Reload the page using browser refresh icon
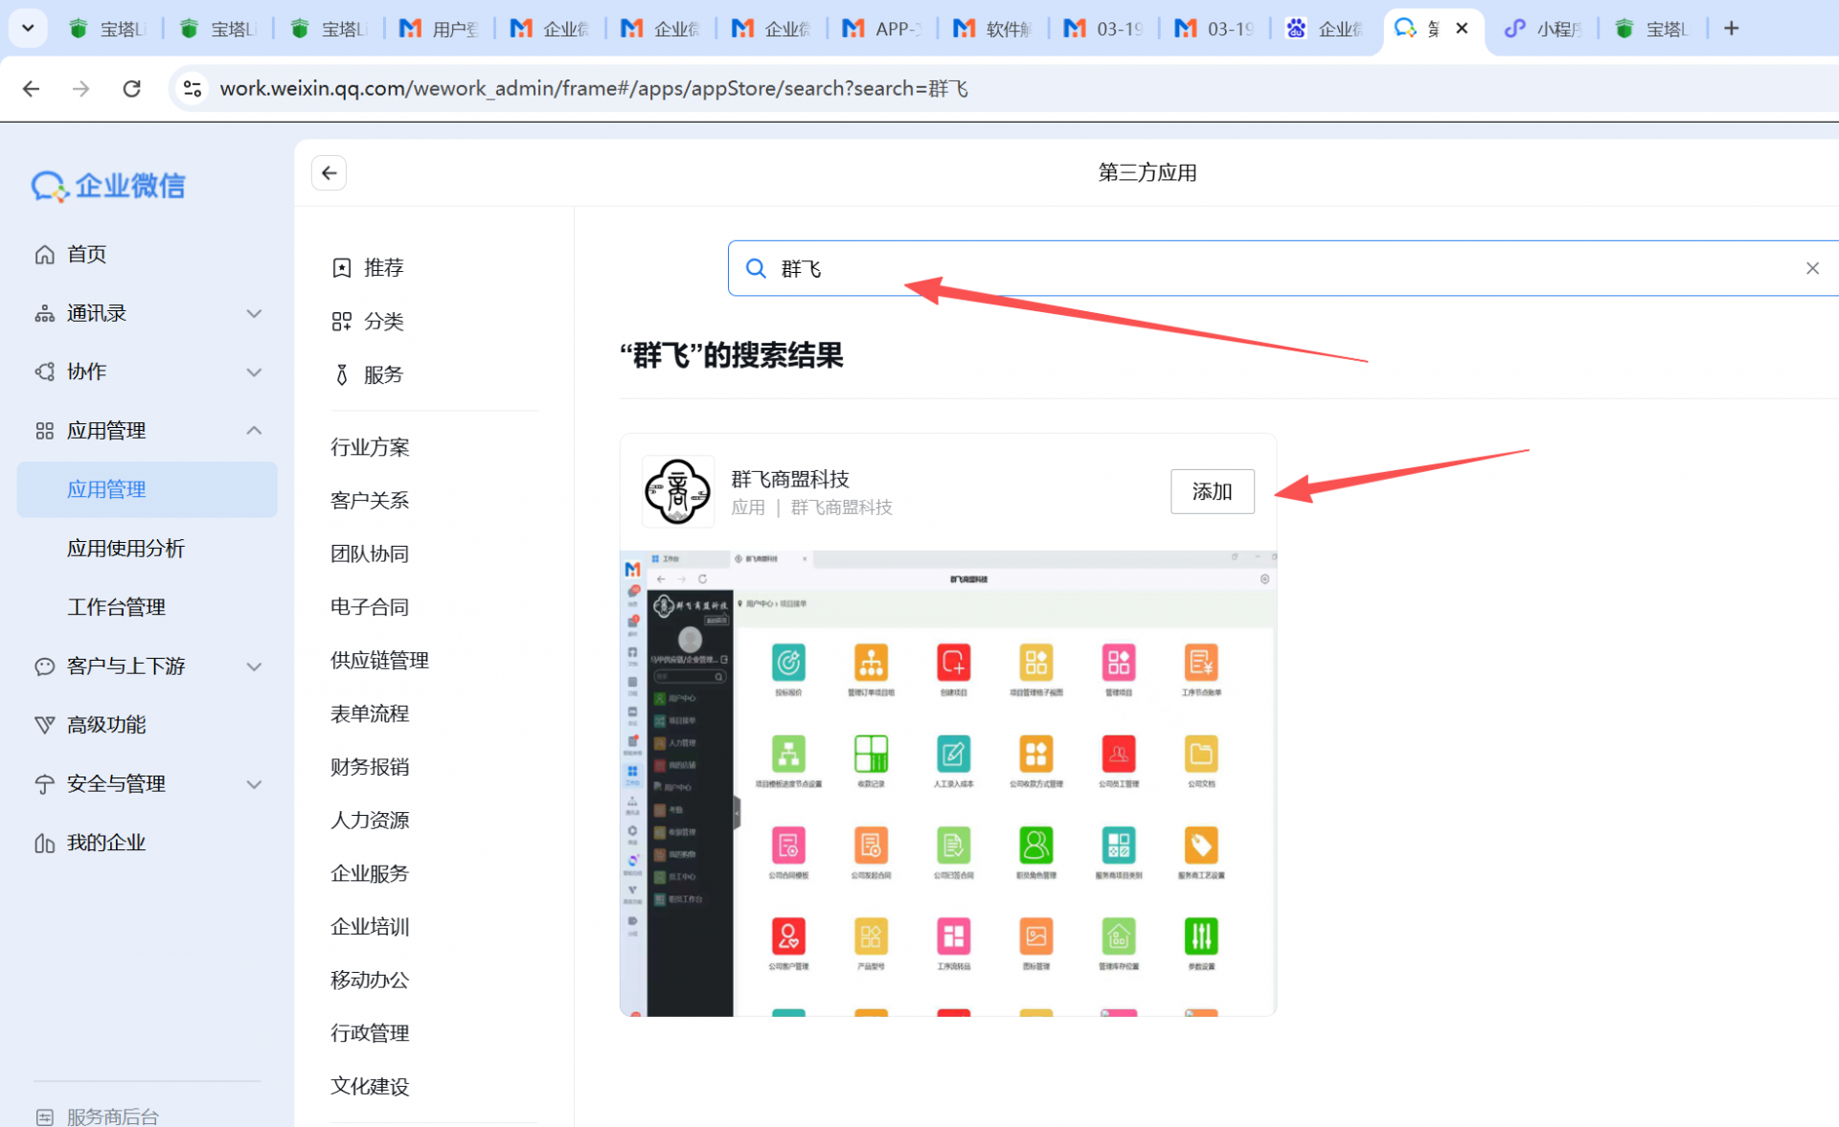Screen dimensions: 1839x1127 (x=132, y=89)
